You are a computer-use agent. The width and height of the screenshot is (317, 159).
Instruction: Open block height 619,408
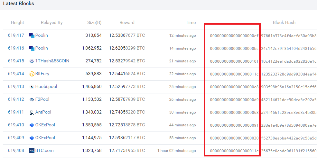tap(16, 150)
